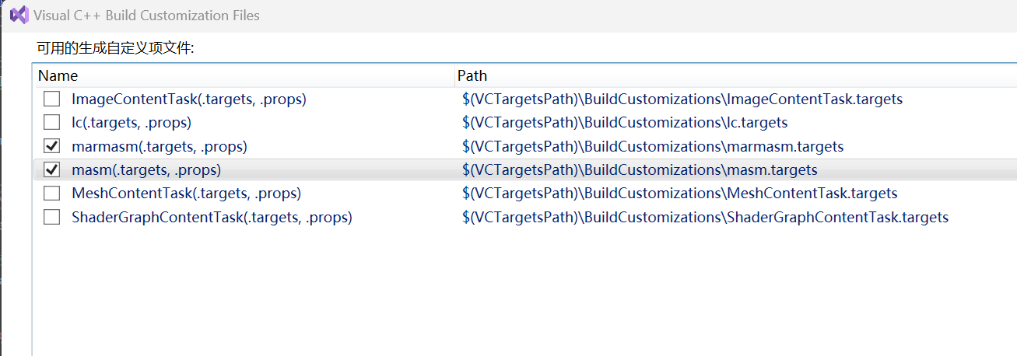Screen dimensions: 1017x356
Task: Click the Visual C++ Build Customization Files title
Action: click(x=147, y=15)
